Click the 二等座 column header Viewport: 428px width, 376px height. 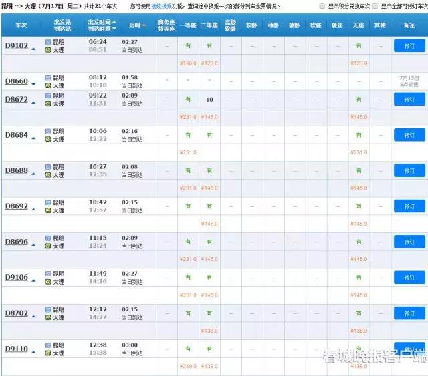click(x=209, y=25)
